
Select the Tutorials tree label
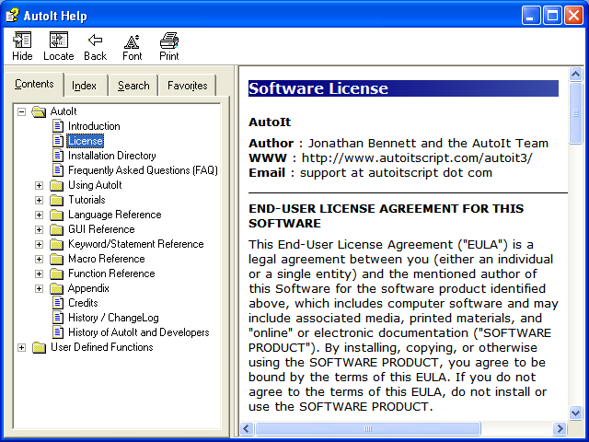tap(87, 200)
